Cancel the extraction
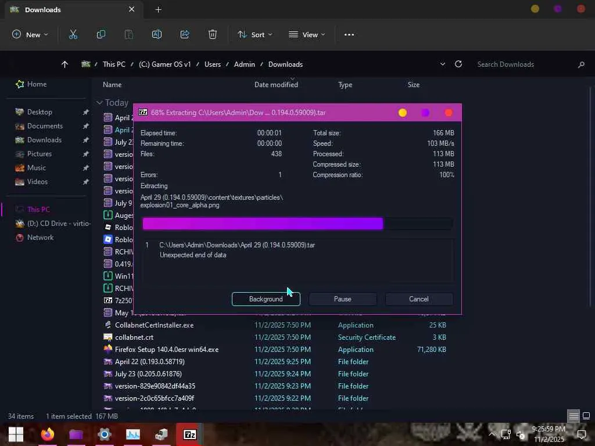595x446 pixels. pyautogui.click(x=419, y=299)
